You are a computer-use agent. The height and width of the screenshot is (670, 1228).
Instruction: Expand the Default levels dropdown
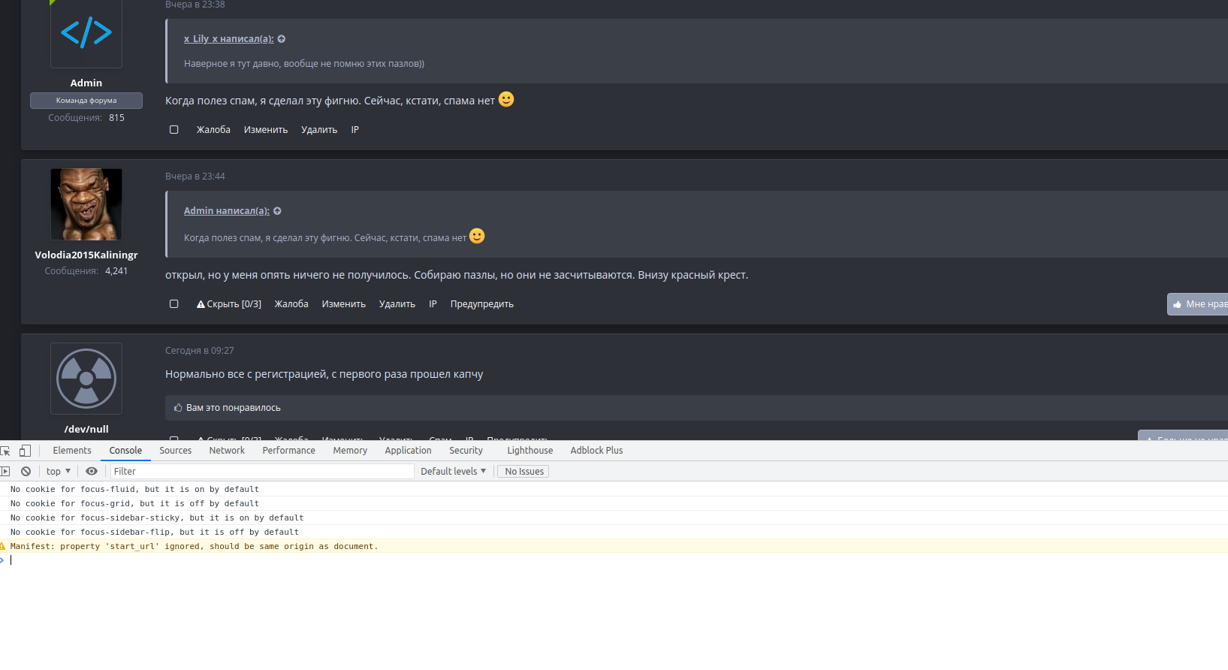click(453, 472)
